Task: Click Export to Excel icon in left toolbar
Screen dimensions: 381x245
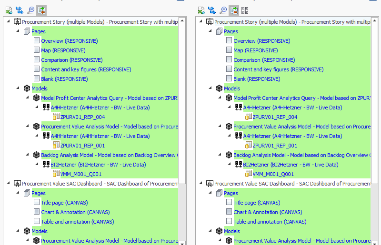Action: [x=9, y=10]
